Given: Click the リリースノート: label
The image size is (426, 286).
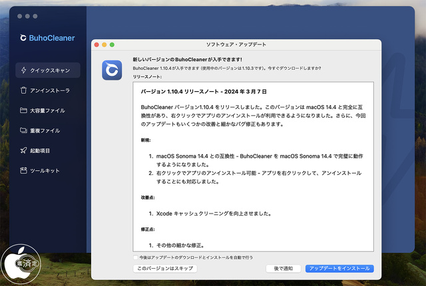Looking at the screenshot, I should pos(147,76).
